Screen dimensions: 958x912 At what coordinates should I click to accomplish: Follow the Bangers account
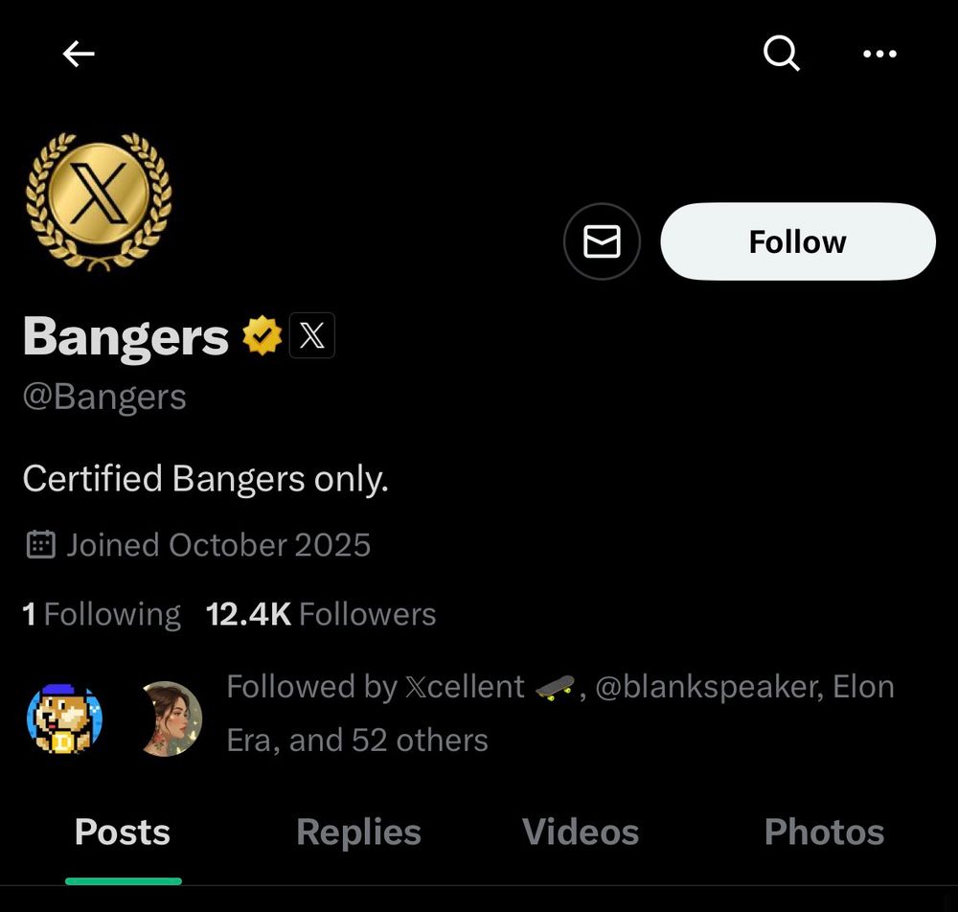[798, 241]
